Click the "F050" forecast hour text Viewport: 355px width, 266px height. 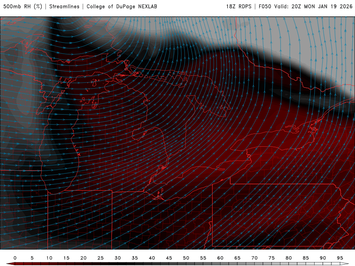point(265,7)
